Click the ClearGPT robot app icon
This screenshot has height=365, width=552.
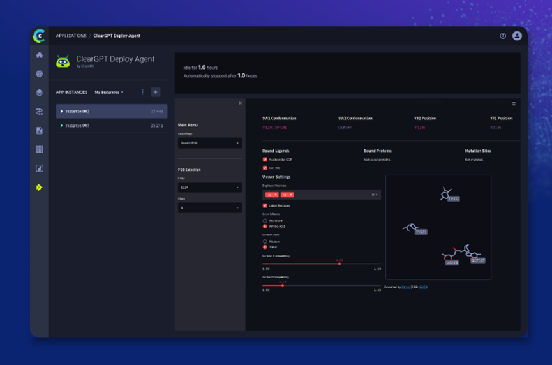[x=63, y=61]
